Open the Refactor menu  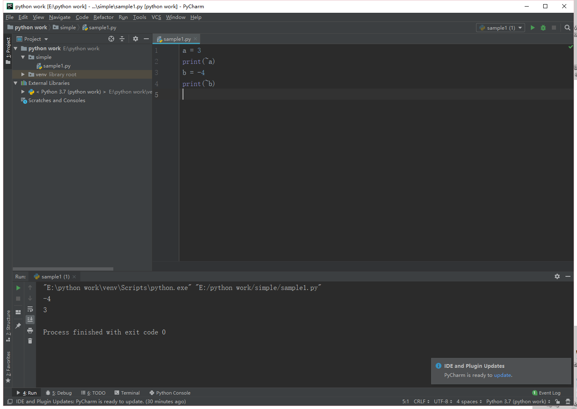(103, 17)
